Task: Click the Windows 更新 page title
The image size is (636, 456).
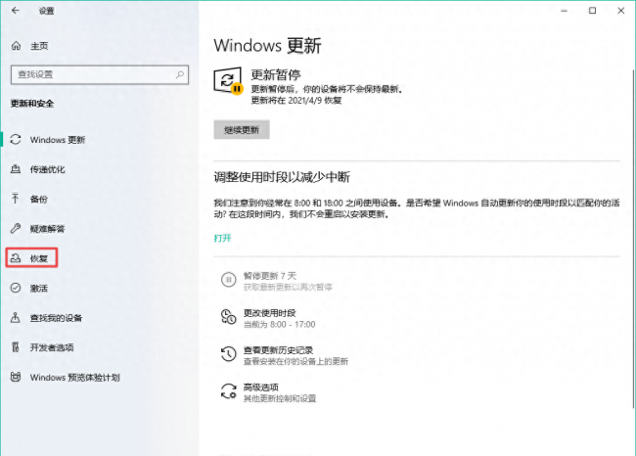Action: [267, 45]
